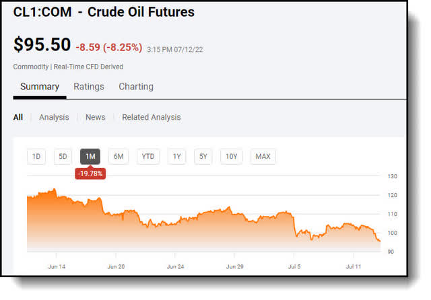Open the Ratings tab

point(89,87)
